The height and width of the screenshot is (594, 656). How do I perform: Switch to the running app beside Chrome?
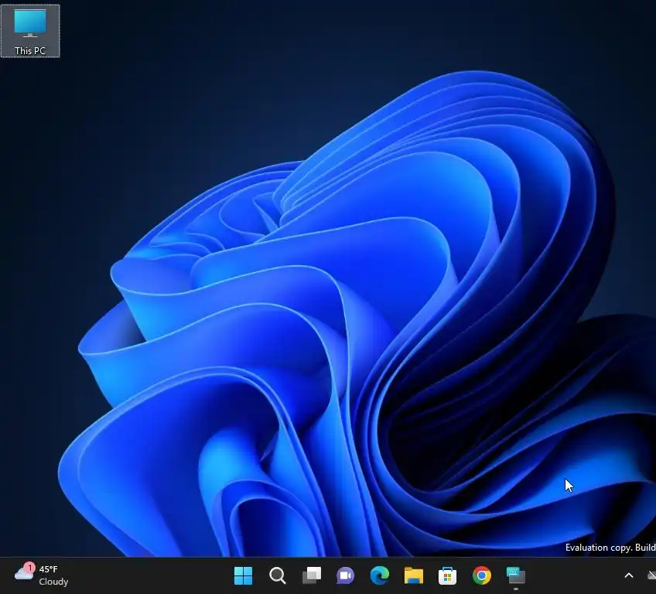(516, 576)
